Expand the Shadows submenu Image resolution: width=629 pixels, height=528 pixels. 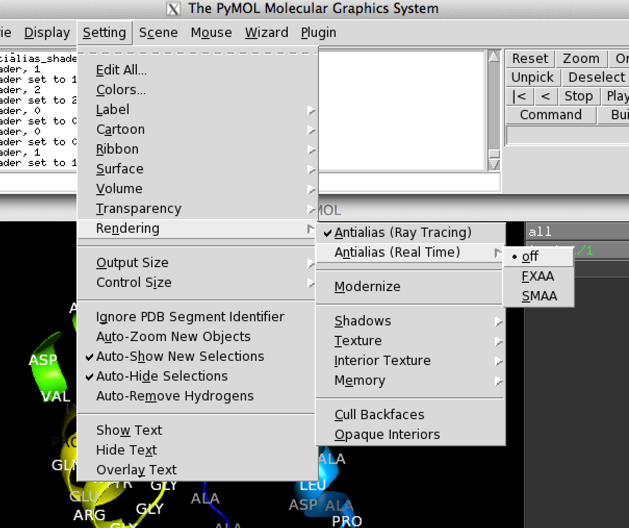363,321
